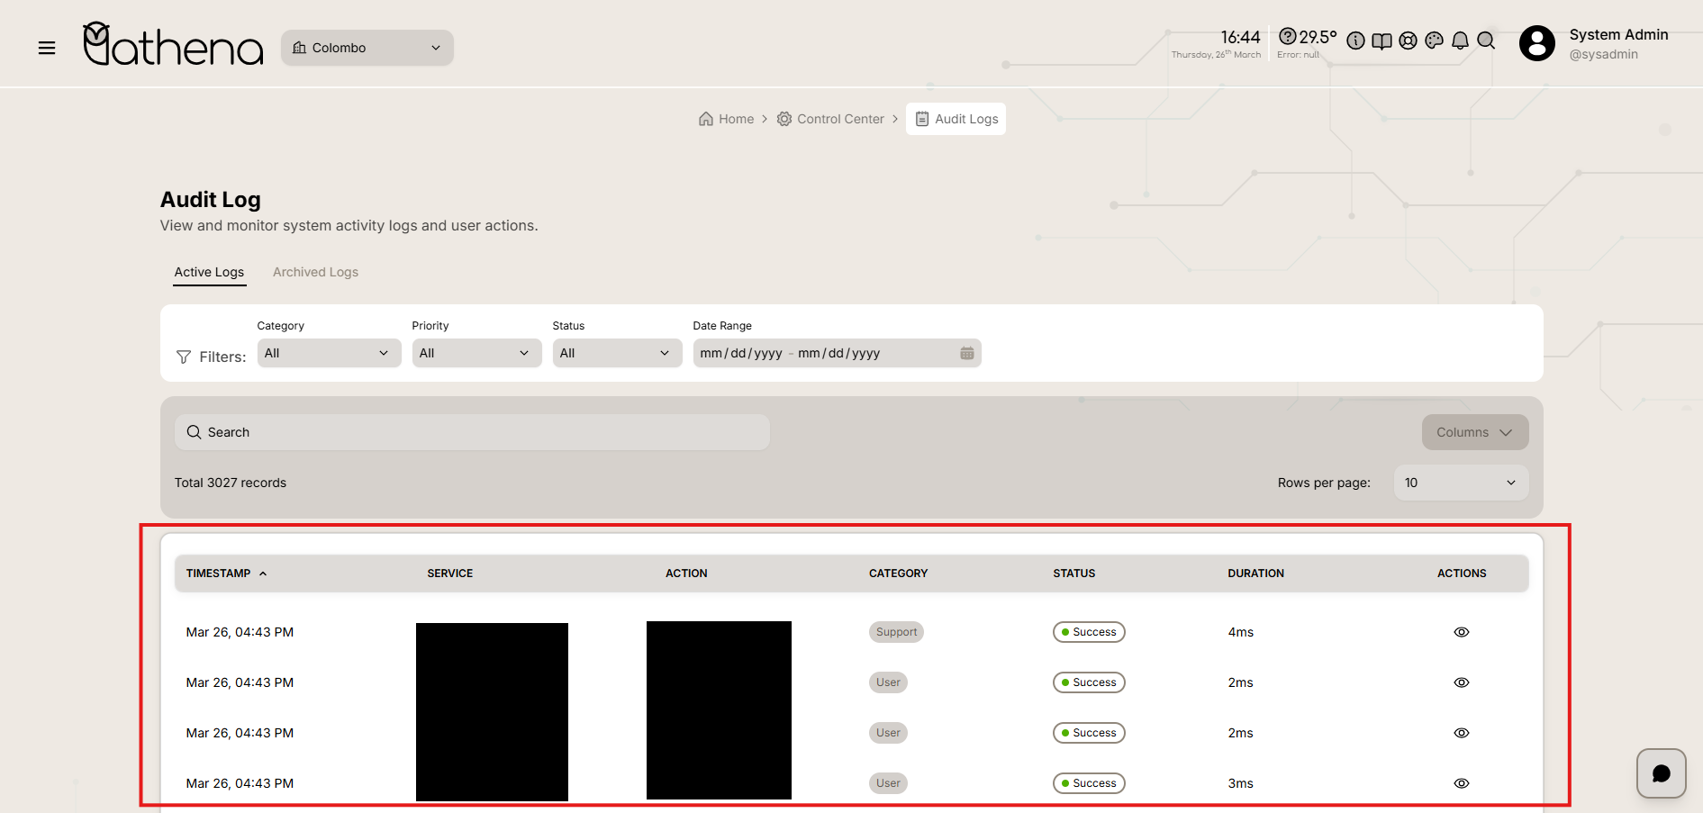Image resolution: width=1703 pixels, height=813 pixels.
Task: Open the Colombo location selector
Action: coord(367,48)
